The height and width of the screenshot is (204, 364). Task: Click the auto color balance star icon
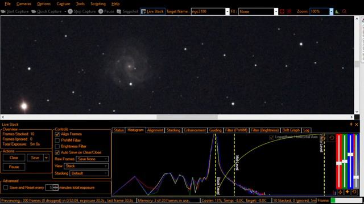[347, 192]
